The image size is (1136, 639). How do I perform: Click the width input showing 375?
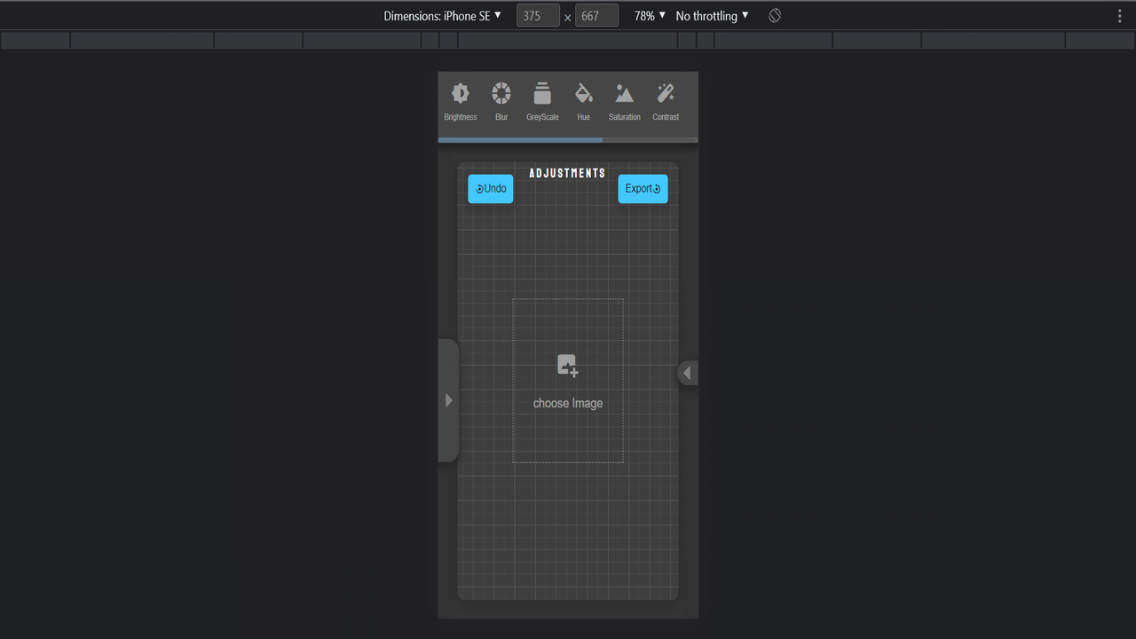pos(538,15)
